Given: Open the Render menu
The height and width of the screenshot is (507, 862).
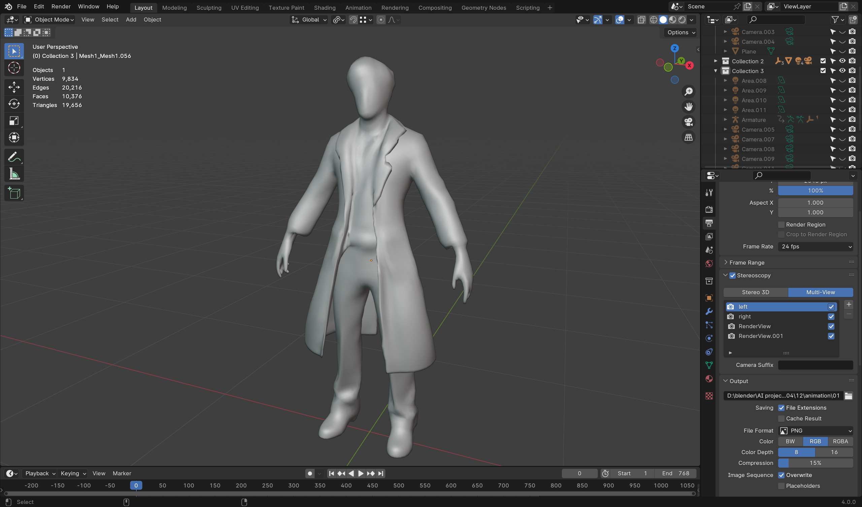Looking at the screenshot, I should pos(61,6).
